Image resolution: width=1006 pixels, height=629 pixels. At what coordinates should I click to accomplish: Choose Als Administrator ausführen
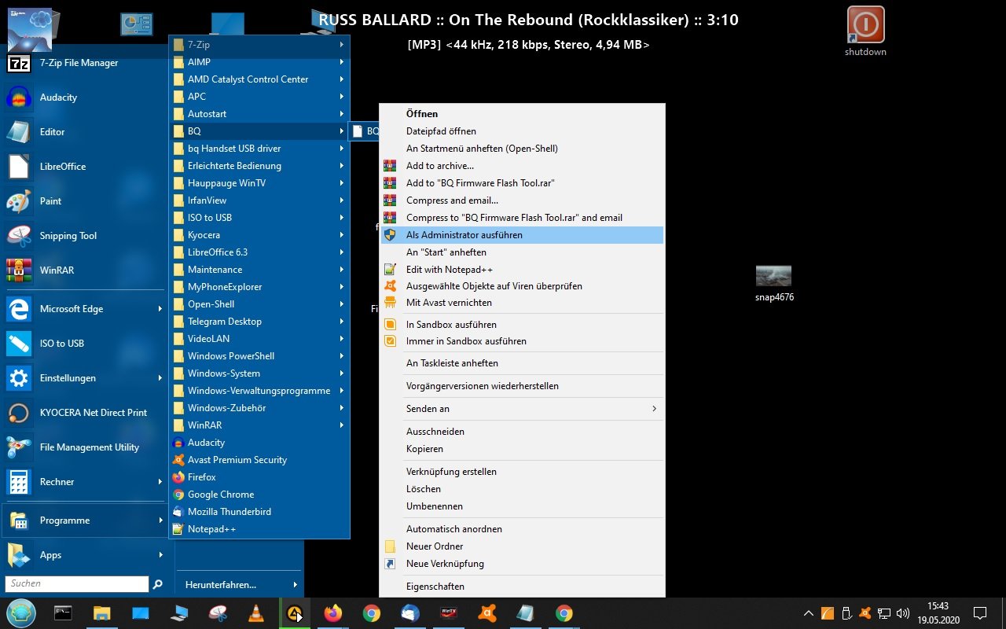[x=522, y=235]
